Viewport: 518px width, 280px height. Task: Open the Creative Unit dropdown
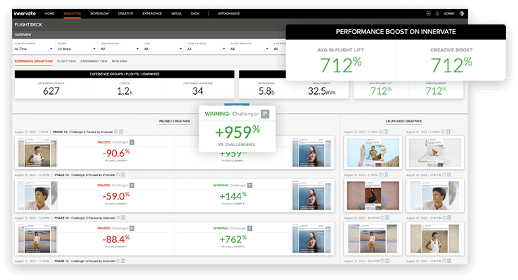[119, 49]
